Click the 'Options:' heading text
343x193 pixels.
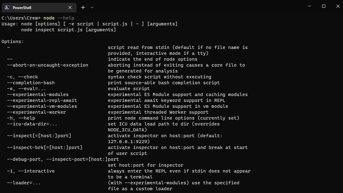[12, 42]
